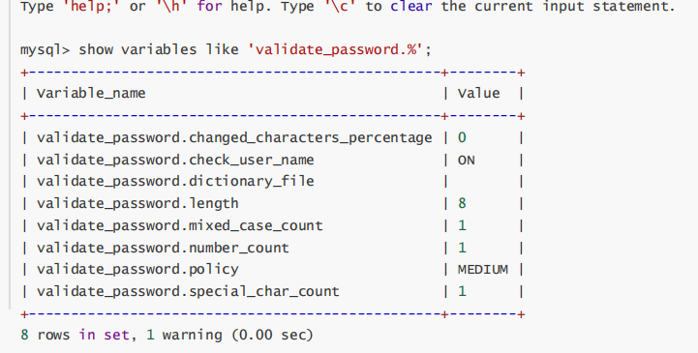
Task: Click validate_password.special_char_count variable
Action: pyautogui.click(x=189, y=292)
